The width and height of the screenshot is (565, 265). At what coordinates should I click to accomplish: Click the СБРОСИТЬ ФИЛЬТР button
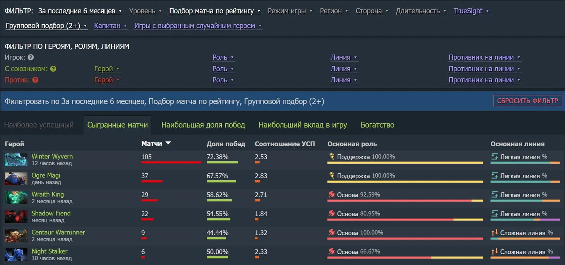pyautogui.click(x=527, y=101)
